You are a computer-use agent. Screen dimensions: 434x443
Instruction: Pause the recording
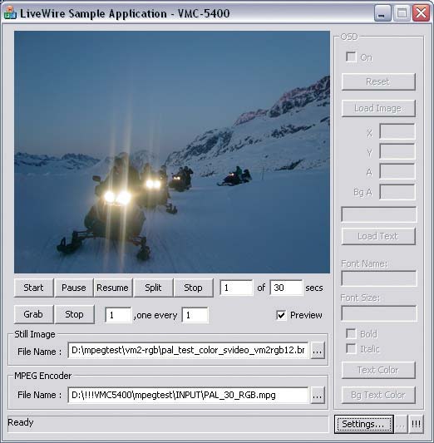point(74,288)
